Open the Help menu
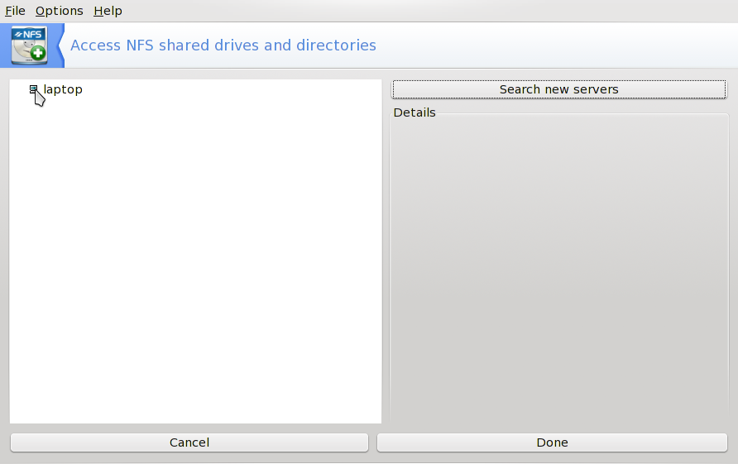The width and height of the screenshot is (738, 464). (x=108, y=11)
